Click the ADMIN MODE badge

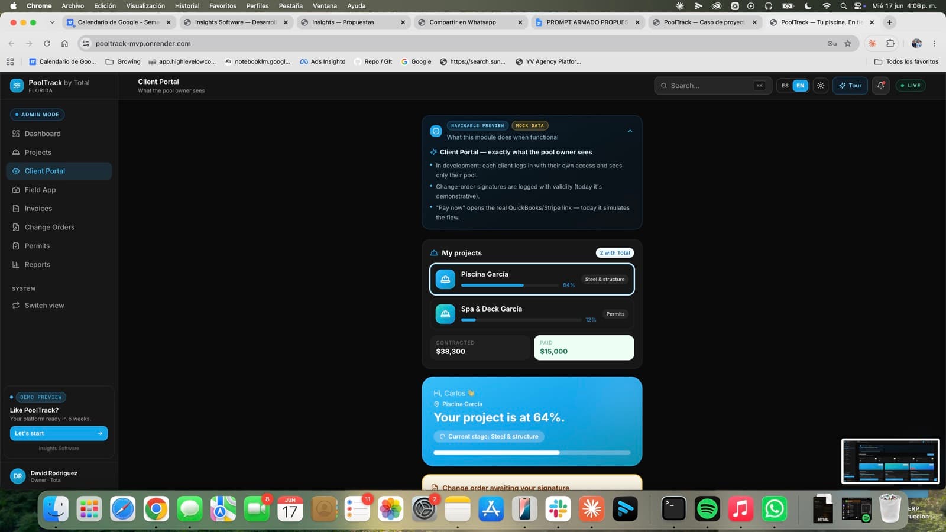tap(37, 115)
